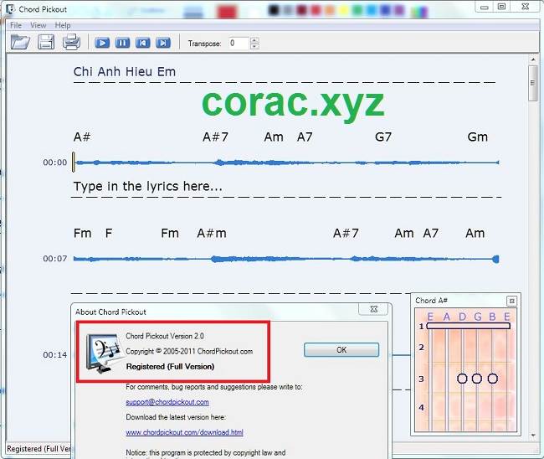The width and height of the screenshot is (544, 459).
Task: Click the 00:14 timestamp label
Action: [x=54, y=355]
